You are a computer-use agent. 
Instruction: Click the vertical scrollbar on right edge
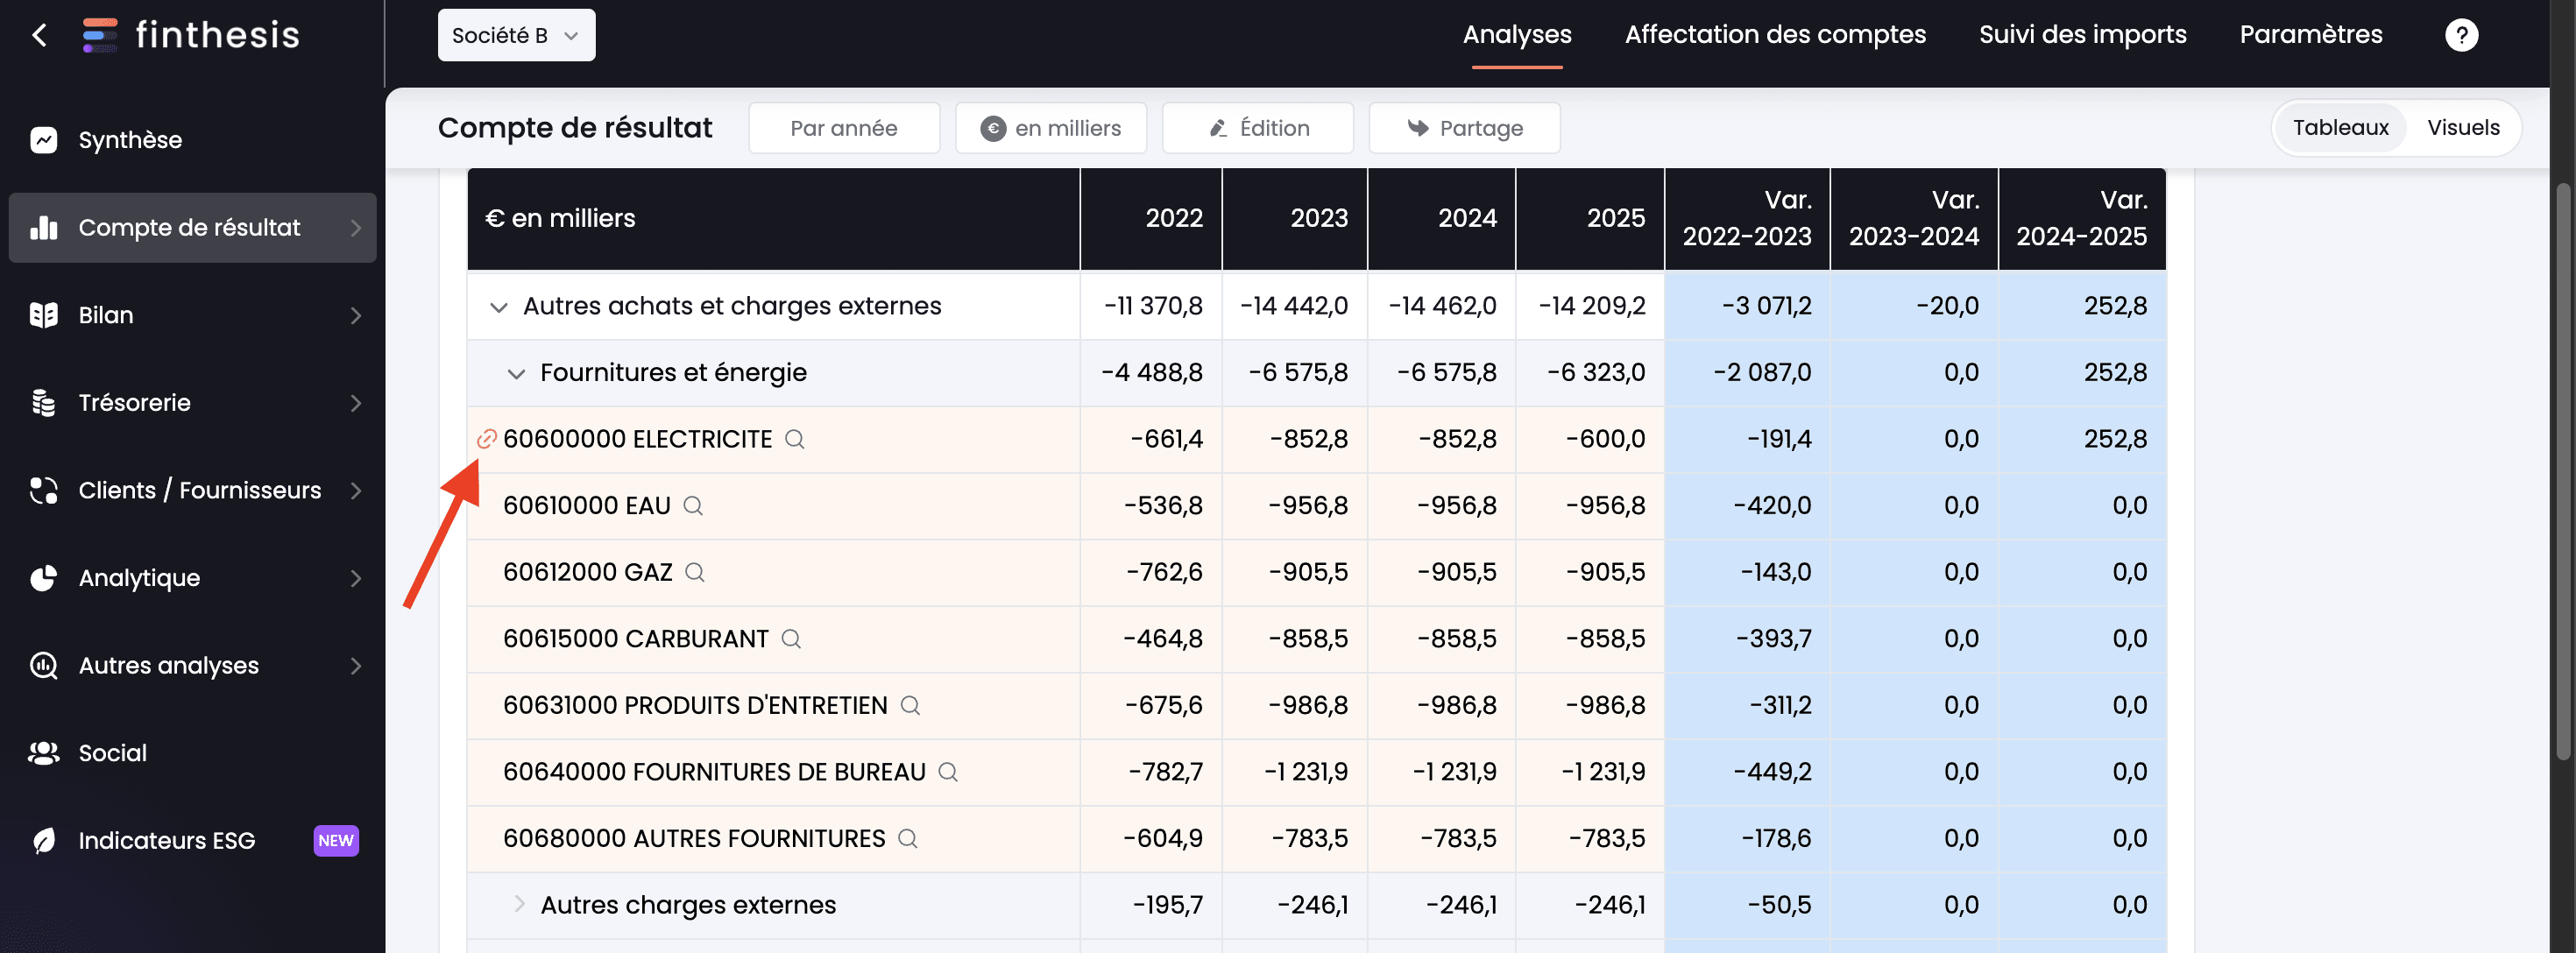(2563, 470)
